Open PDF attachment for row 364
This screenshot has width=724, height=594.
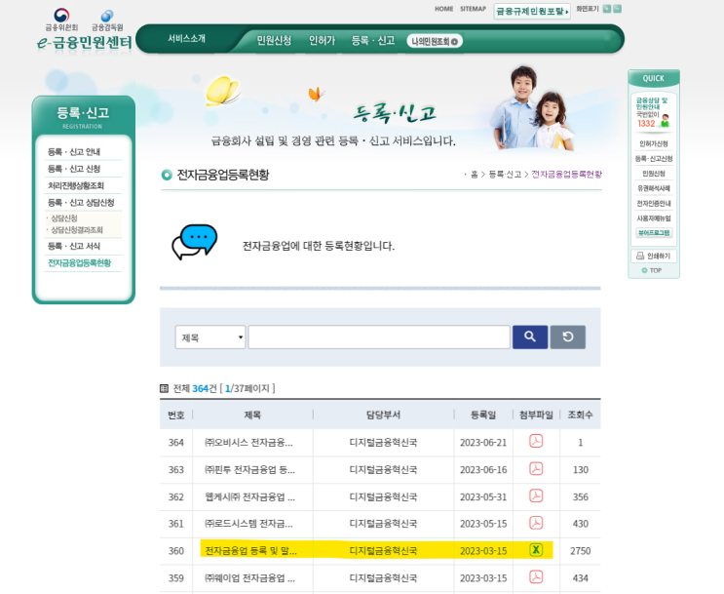tap(536, 441)
